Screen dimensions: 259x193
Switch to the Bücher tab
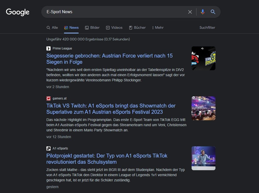pos(137,27)
